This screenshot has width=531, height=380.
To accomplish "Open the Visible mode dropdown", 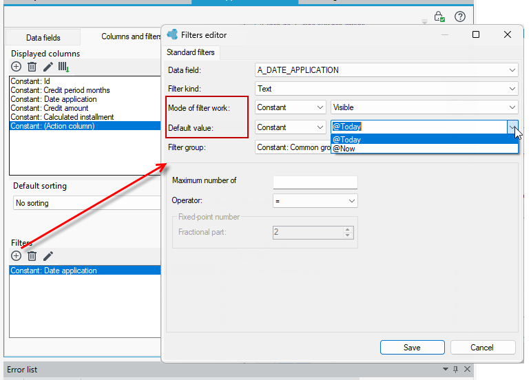I will pyautogui.click(x=512, y=107).
